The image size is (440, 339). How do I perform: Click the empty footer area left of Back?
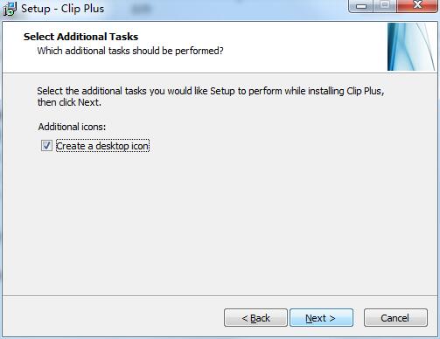(114, 317)
